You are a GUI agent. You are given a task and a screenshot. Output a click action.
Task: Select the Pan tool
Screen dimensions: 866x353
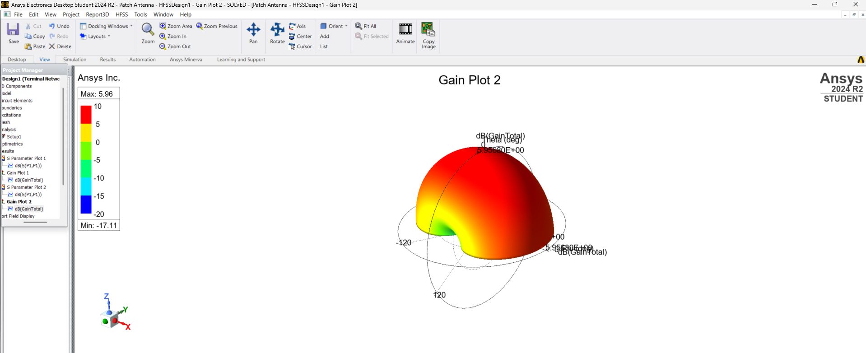(x=253, y=33)
